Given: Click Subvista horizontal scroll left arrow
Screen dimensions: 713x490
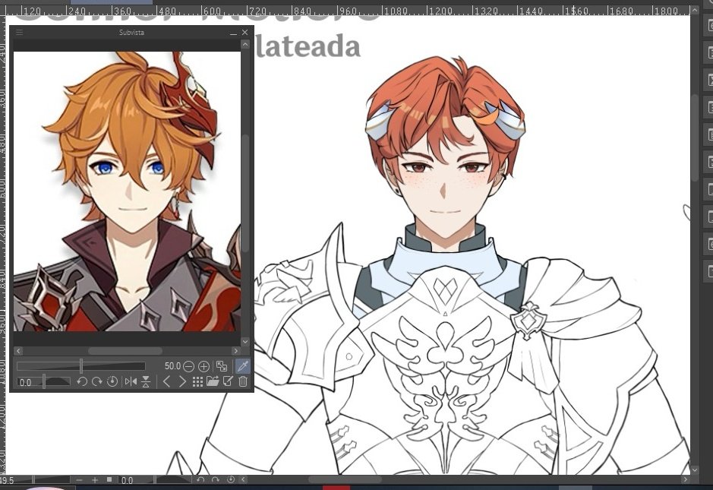Looking at the screenshot, I should [18, 351].
